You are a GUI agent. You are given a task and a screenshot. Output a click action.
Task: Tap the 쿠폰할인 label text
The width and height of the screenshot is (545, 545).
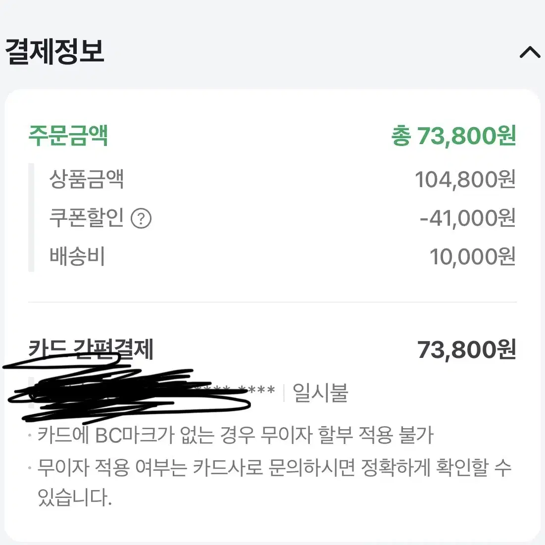(87, 218)
